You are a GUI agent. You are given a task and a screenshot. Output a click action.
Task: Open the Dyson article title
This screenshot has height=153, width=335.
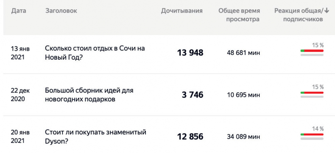95,137
